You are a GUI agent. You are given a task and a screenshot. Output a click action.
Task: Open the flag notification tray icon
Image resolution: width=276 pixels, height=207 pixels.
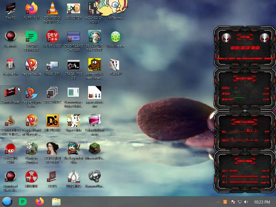(x=233, y=202)
